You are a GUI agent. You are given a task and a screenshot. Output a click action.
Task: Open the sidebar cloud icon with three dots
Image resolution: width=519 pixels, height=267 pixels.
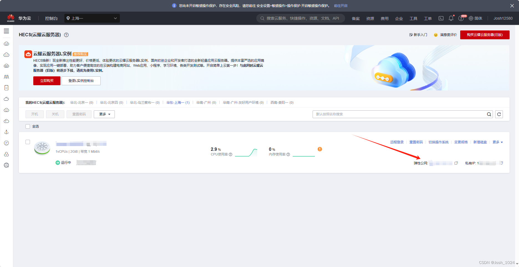click(6, 55)
